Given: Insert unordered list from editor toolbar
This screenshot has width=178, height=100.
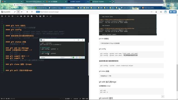Looking at the screenshot, I should [25, 16].
